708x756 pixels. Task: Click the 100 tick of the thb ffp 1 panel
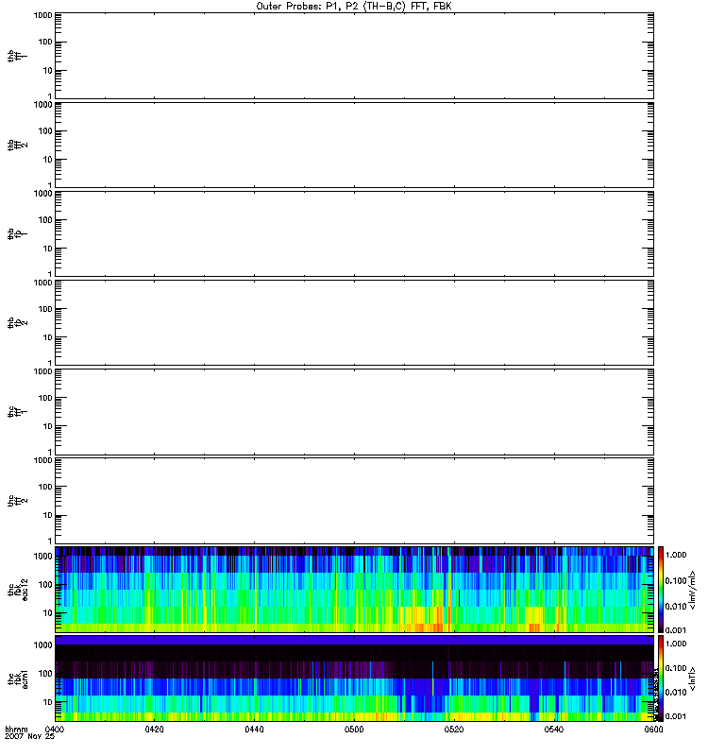[45, 220]
